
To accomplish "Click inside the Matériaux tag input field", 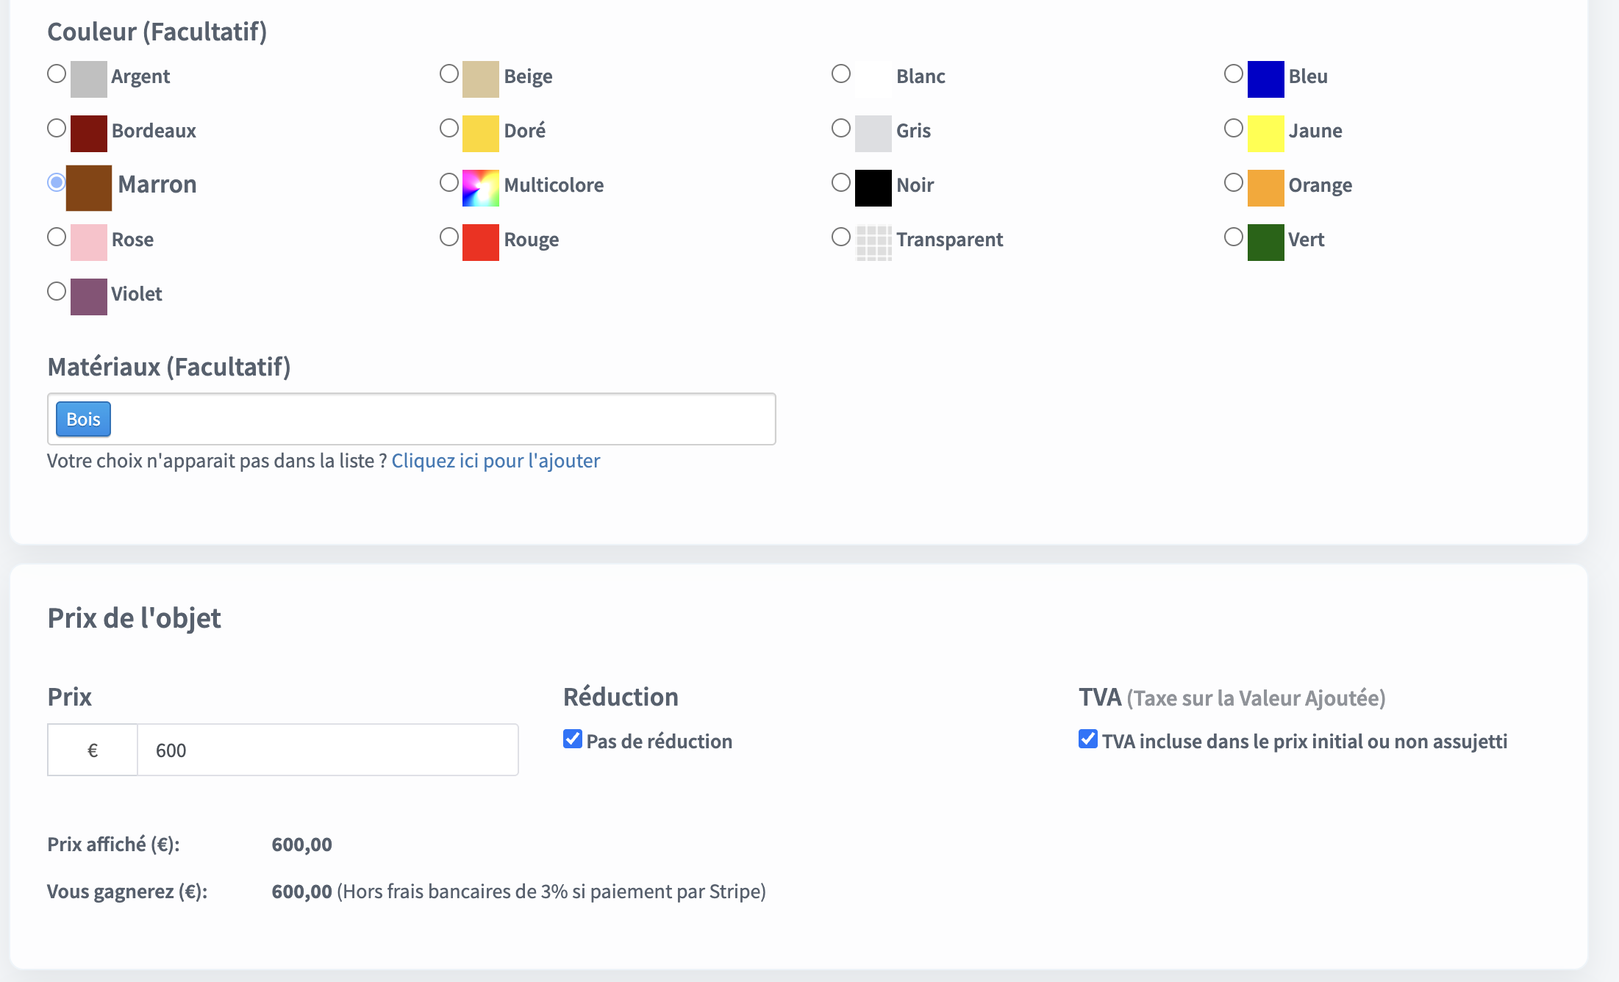I will click(x=441, y=419).
